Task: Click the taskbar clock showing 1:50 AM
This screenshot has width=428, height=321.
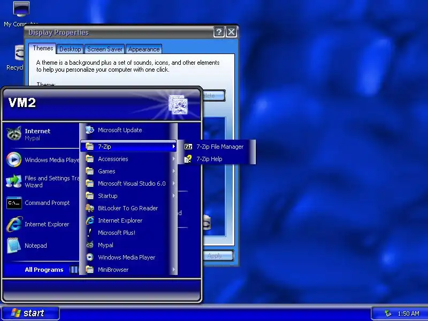Action: pos(408,314)
